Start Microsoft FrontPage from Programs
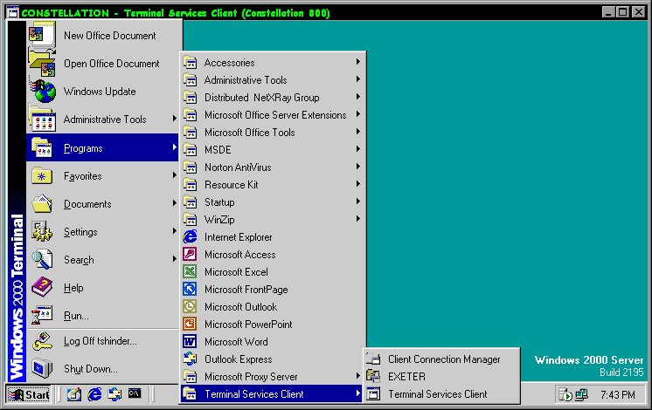 pyautogui.click(x=246, y=290)
